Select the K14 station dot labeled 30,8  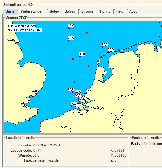[80, 56]
